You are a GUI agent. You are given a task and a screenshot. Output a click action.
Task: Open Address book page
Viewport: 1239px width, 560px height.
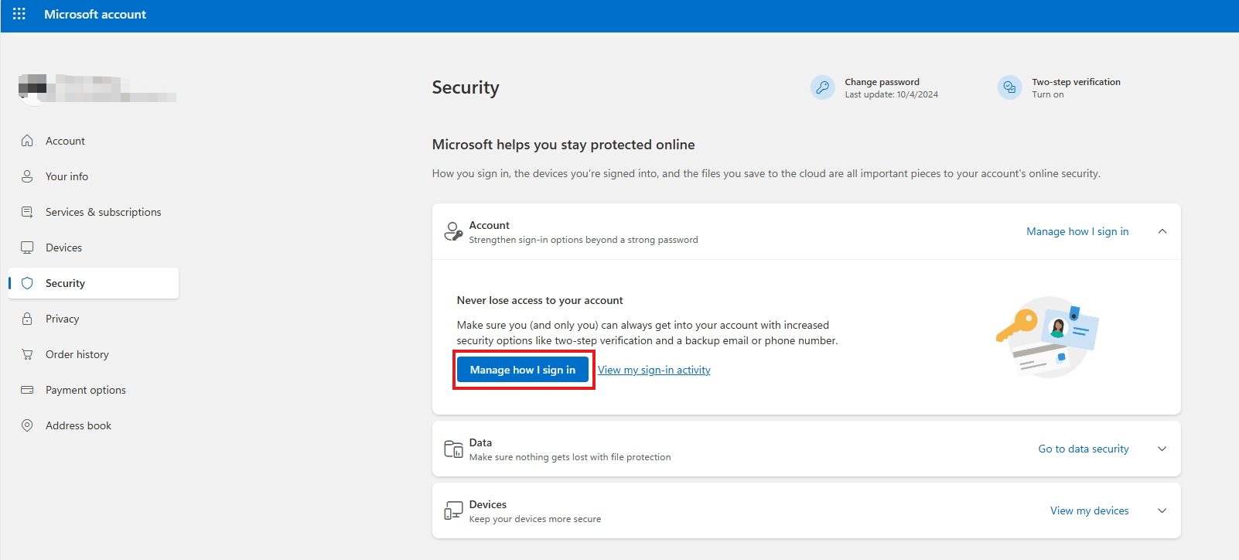[94, 425]
